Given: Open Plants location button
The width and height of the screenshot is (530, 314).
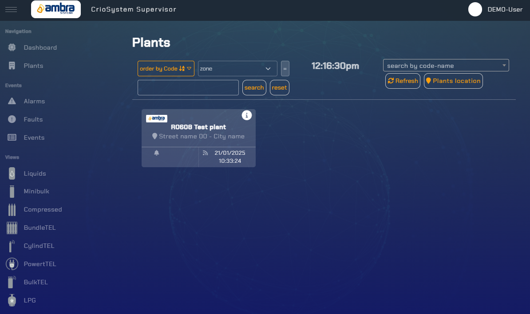Looking at the screenshot, I should coord(453,81).
